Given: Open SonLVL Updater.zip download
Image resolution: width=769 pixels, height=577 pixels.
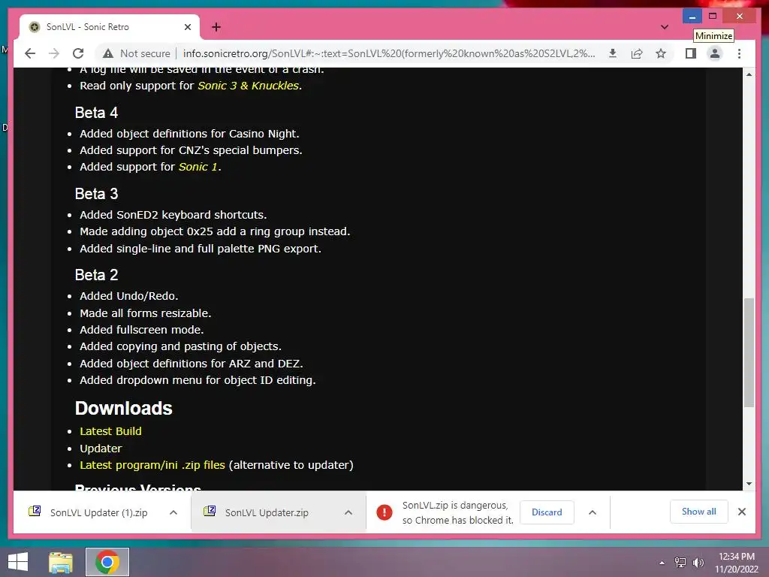Looking at the screenshot, I should pyautogui.click(x=265, y=512).
